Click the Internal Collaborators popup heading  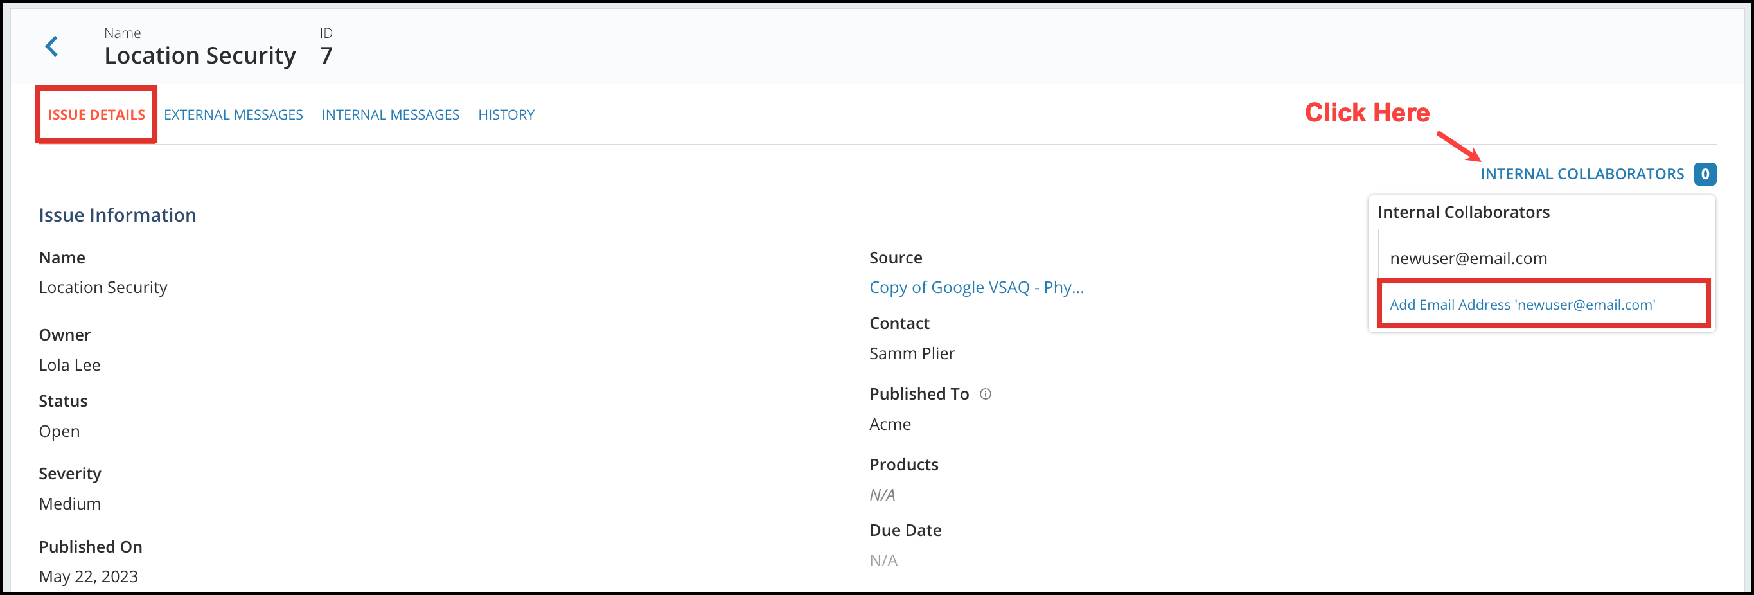pos(1463,212)
